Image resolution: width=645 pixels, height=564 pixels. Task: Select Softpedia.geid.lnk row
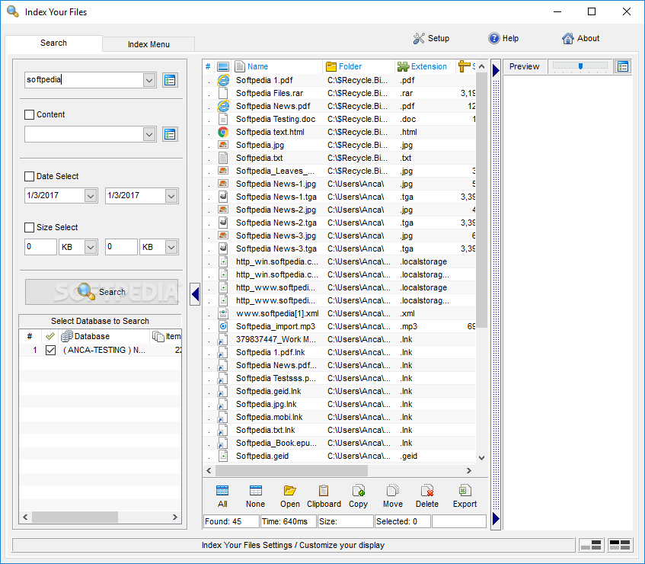[x=340, y=392]
